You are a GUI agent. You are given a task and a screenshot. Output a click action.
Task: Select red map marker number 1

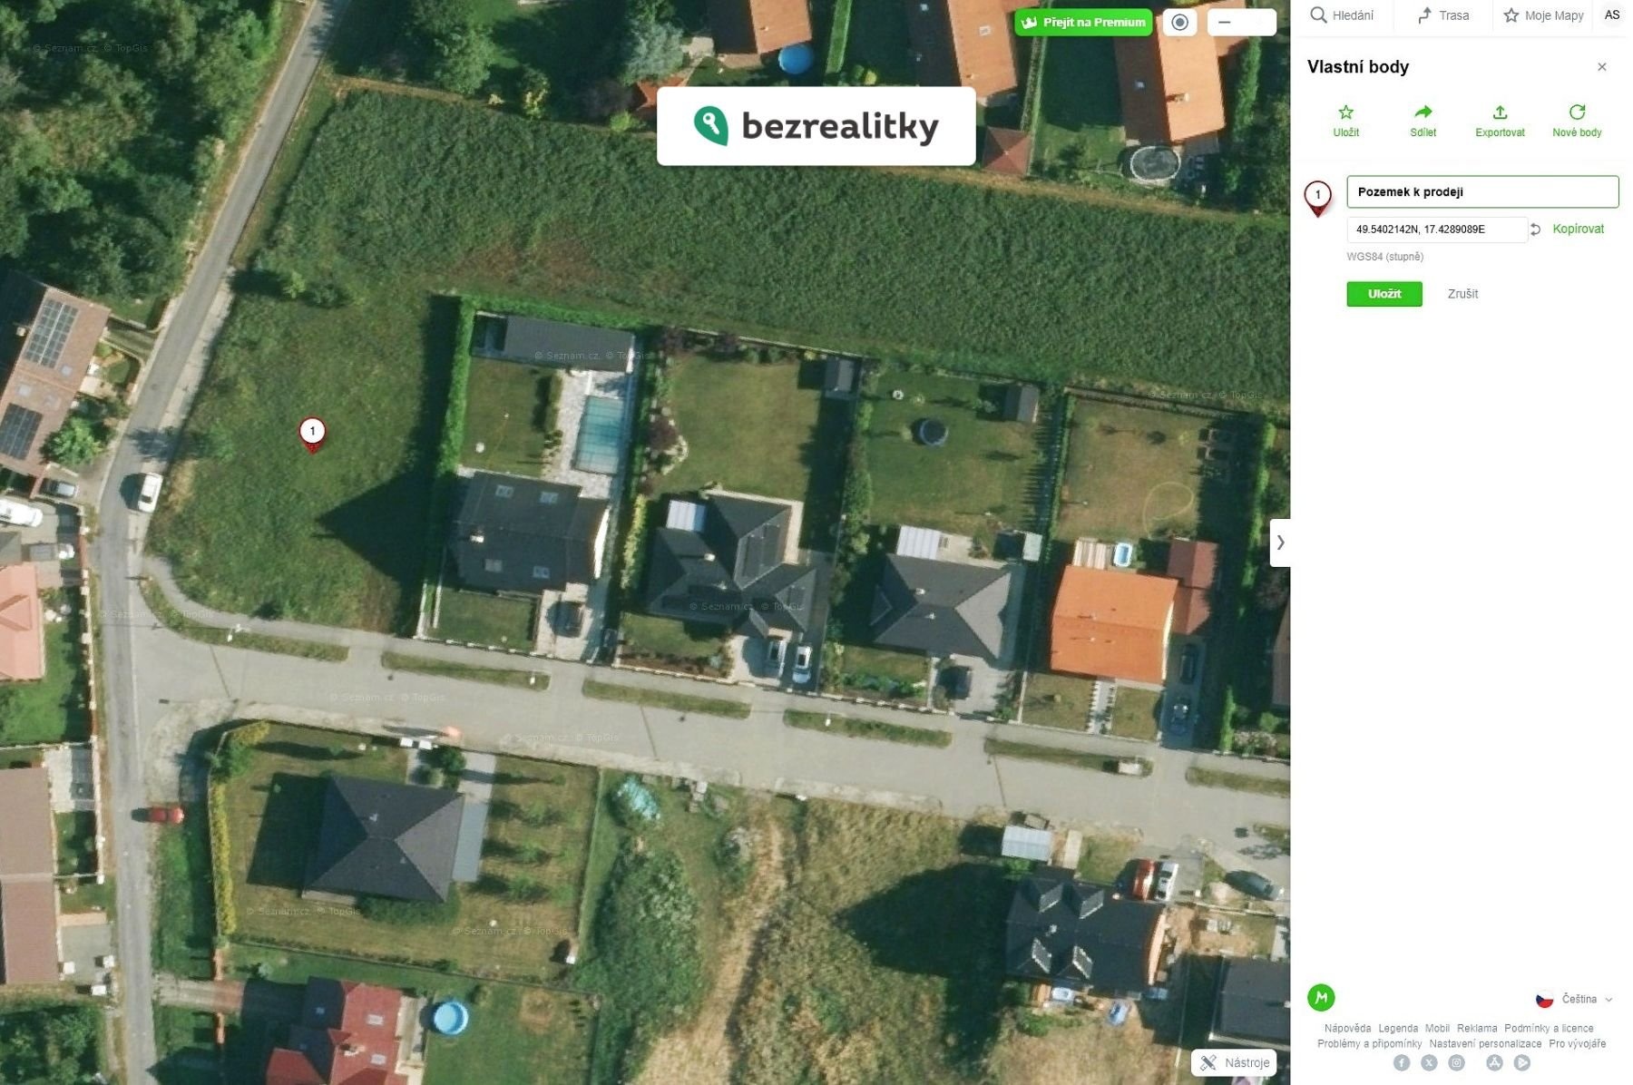point(312,434)
